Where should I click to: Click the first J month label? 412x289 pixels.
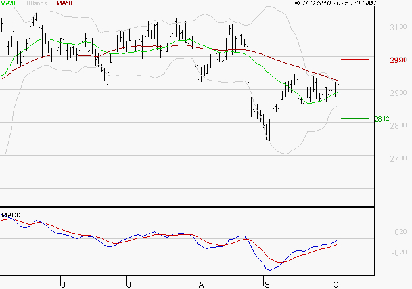point(63,284)
